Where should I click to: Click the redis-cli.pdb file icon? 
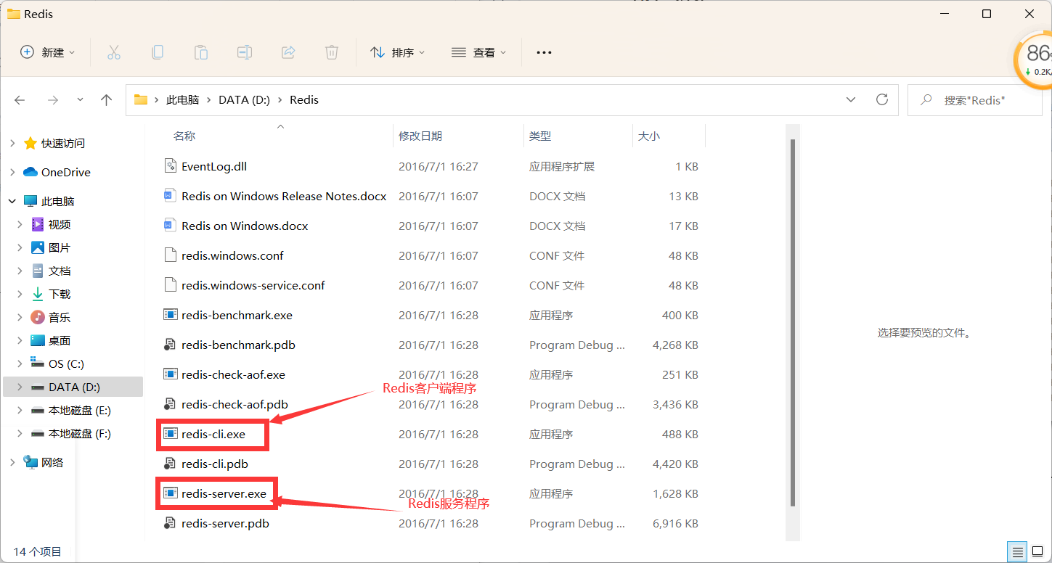[x=171, y=464]
